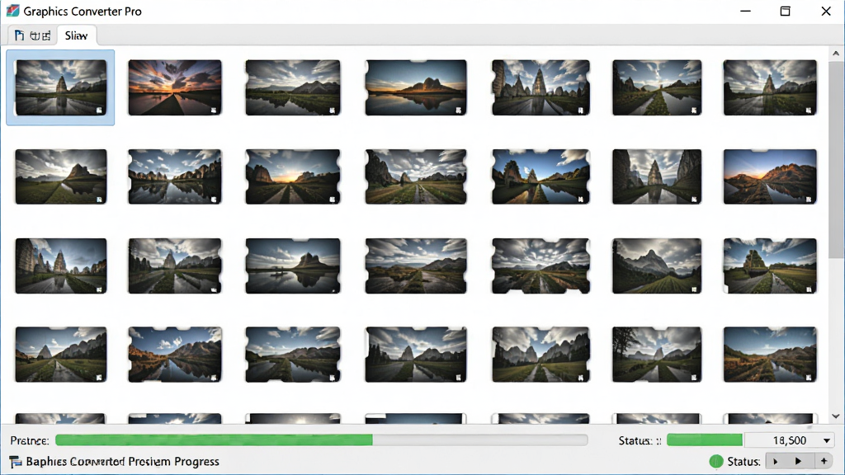Image resolution: width=845 pixels, height=475 pixels.
Task: Click the icon beside Baphies Conmerted Presiem Progress
Action: [16, 462]
